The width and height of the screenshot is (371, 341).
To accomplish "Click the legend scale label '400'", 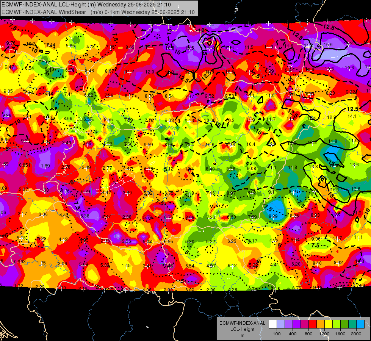I will coord(293,334).
